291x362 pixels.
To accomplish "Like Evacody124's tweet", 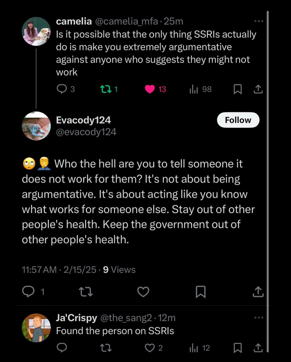I will 143,292.
